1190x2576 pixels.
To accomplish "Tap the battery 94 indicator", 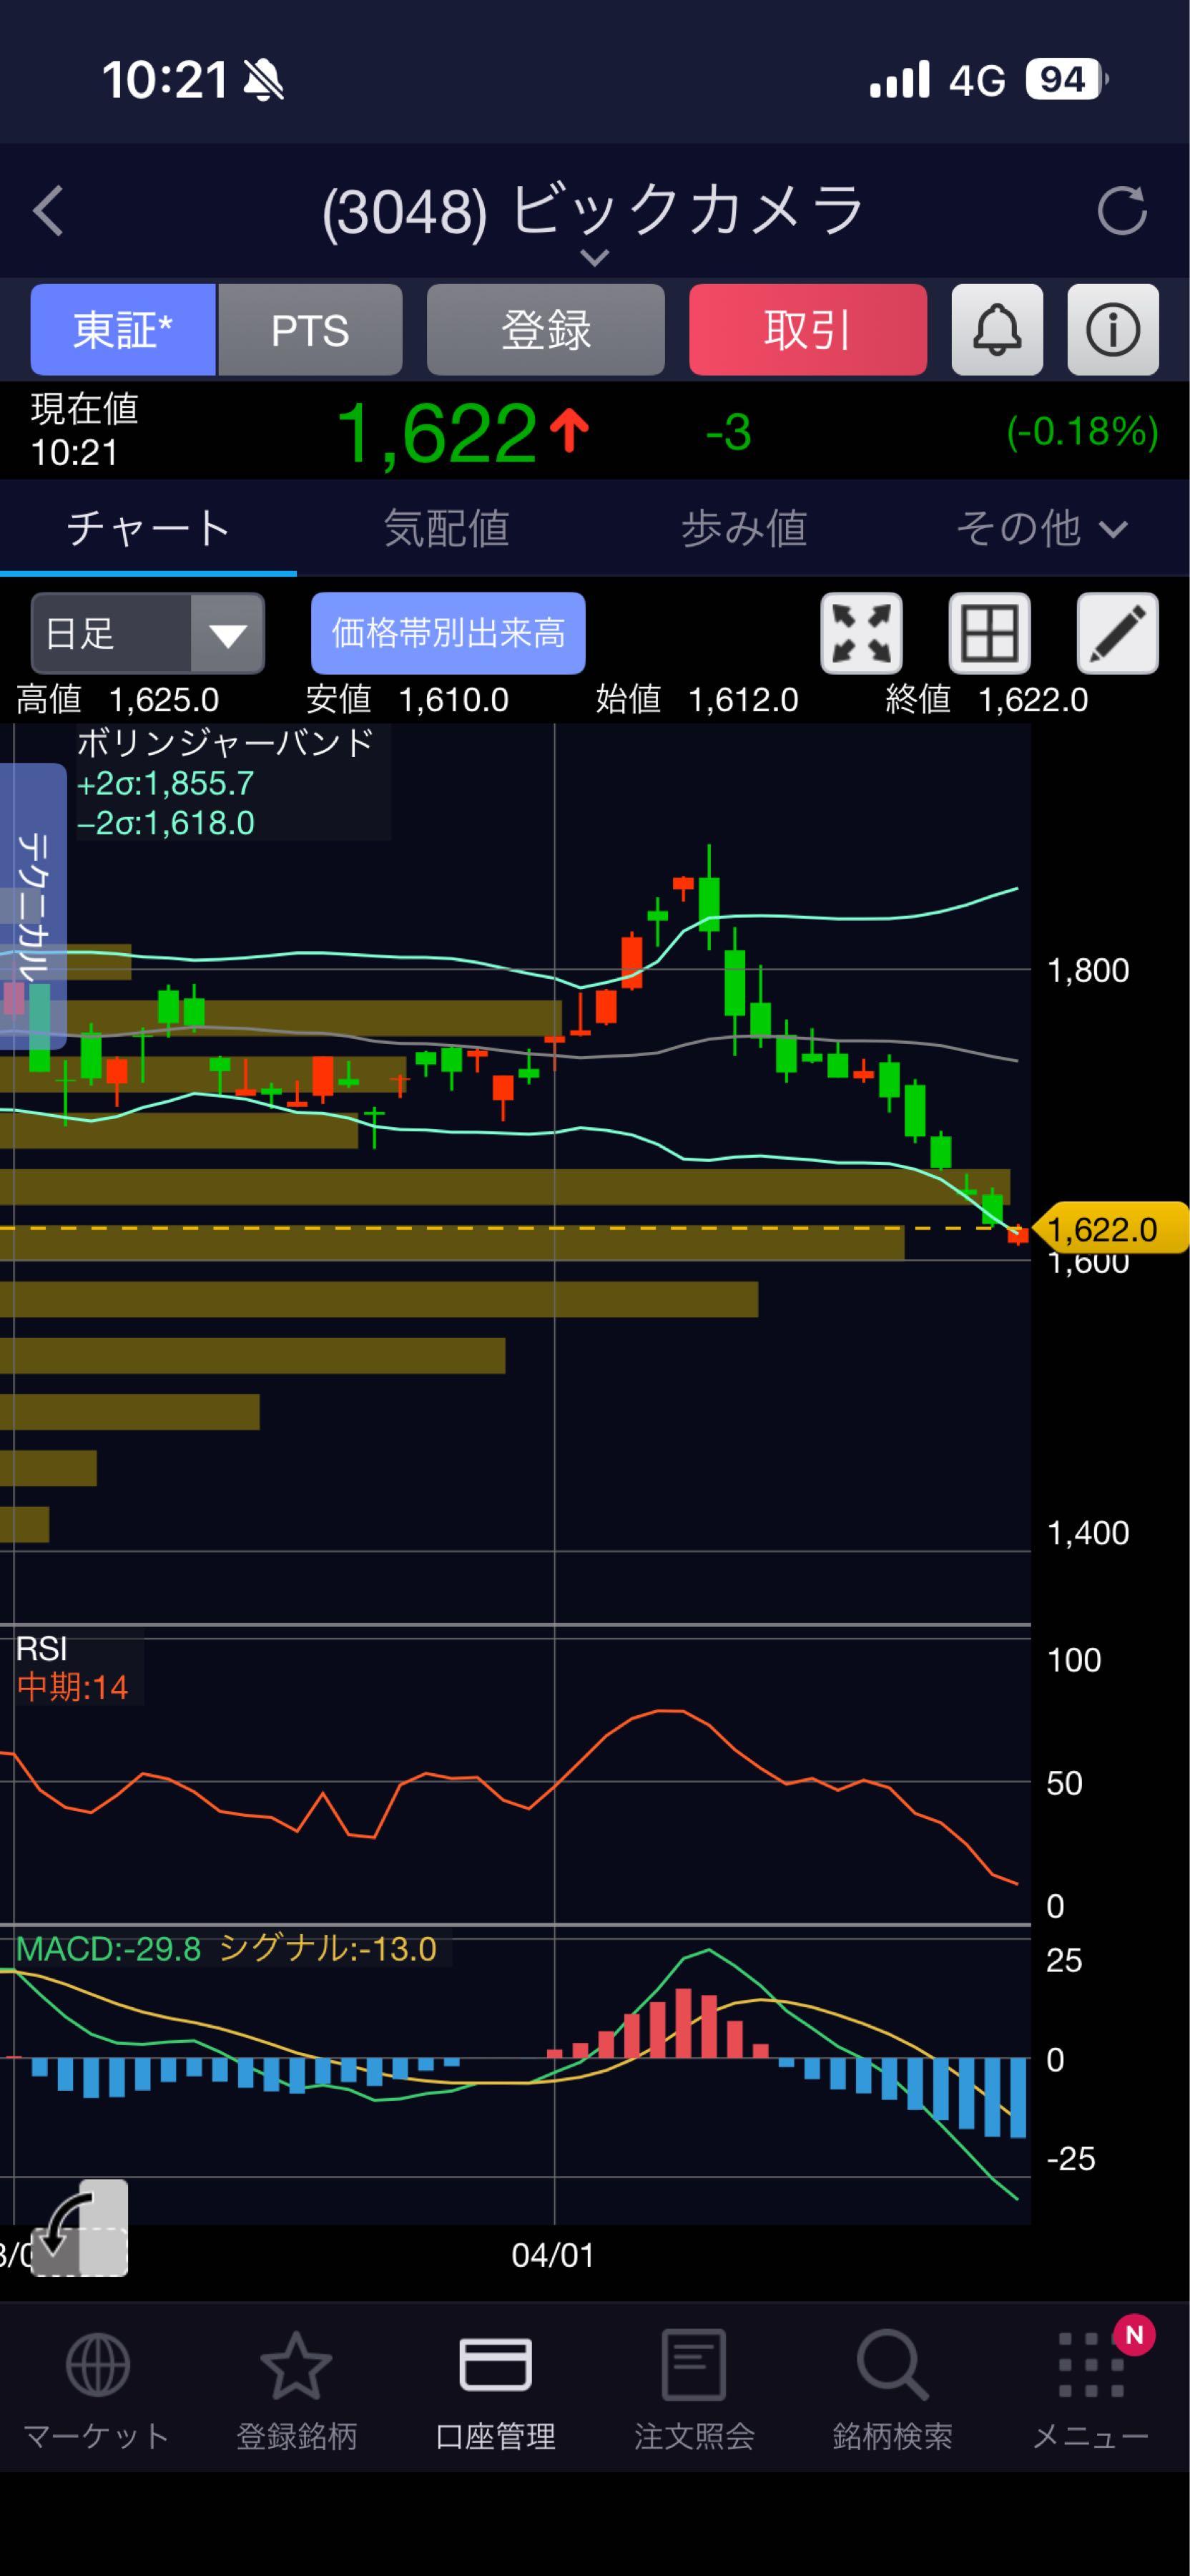I will point(1067,79).
